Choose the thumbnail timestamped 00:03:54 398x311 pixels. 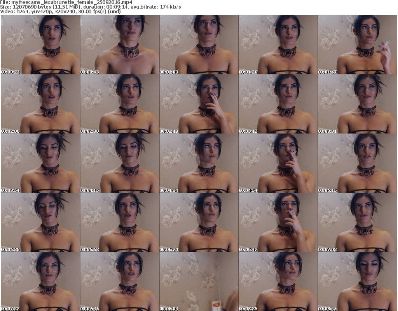(x=40, y=163)
